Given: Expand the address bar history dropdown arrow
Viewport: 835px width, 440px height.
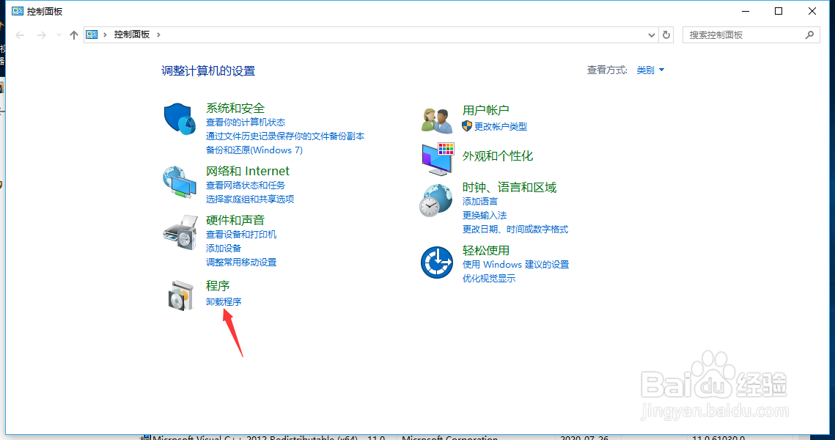Looking at the screenshot, I should [x=651, y=34].
